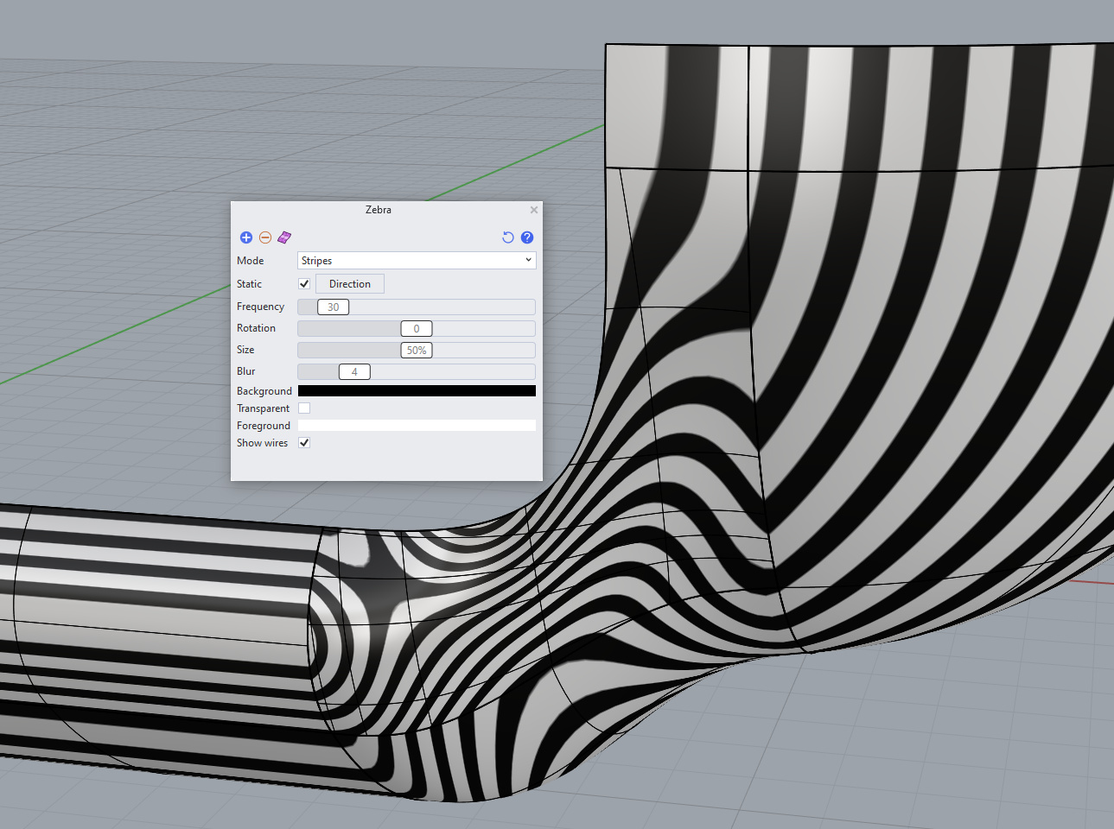Click the Blur slider handle showing 4
The image size is (1114, 829).
[354, 372]
